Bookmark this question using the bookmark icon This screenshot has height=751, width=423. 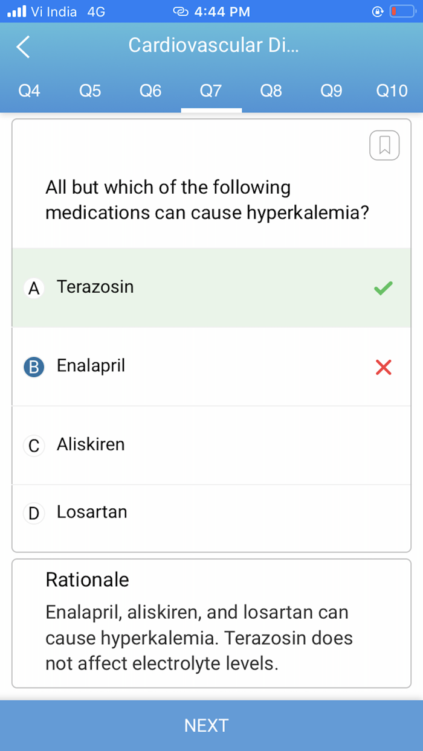click(384, 145)
